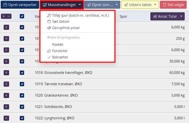The height and width of the screenshot is (123, 189).
Task: Click the thumbs-up icon beside Forventet
Action: [x=49, y=51]
